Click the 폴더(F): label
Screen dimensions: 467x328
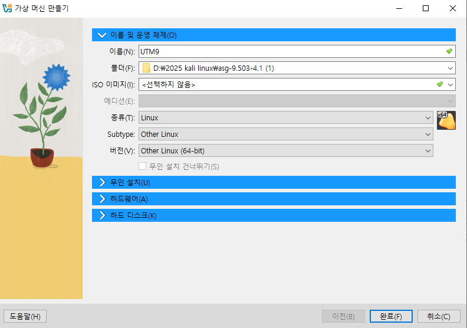coord(123,68)
